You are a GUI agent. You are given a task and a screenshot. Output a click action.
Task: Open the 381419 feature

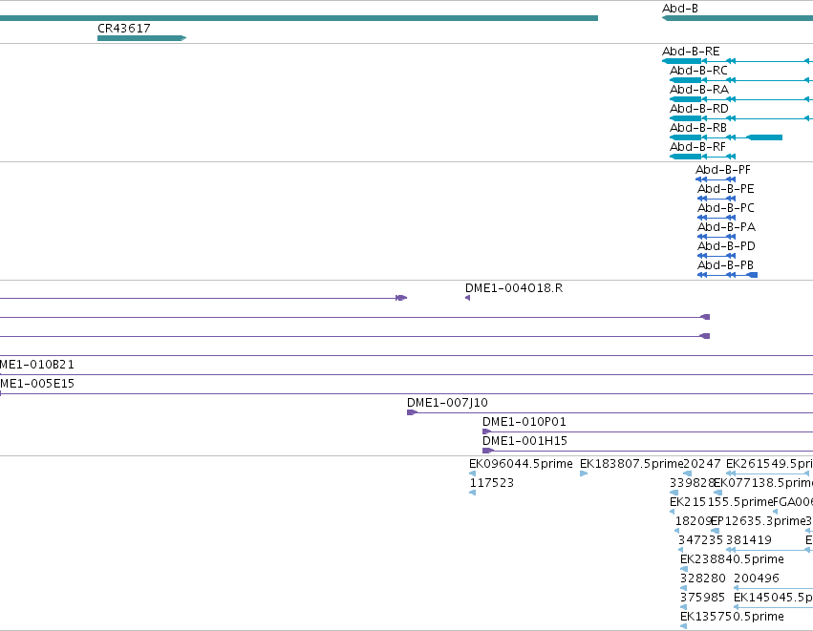coord(769,550)
